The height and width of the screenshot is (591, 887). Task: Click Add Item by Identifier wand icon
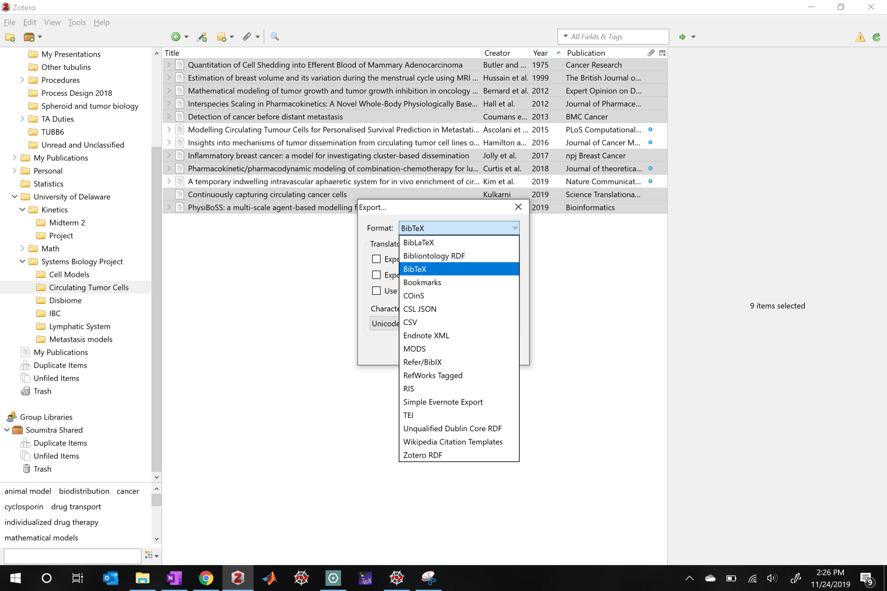[202, 37]
